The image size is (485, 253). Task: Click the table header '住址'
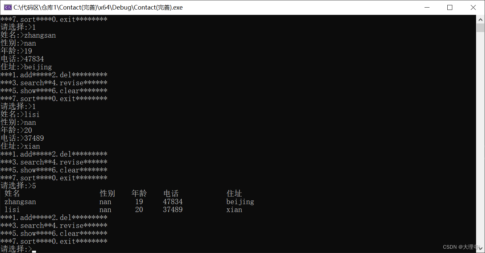pyautogui.click(x=234, y=194)
